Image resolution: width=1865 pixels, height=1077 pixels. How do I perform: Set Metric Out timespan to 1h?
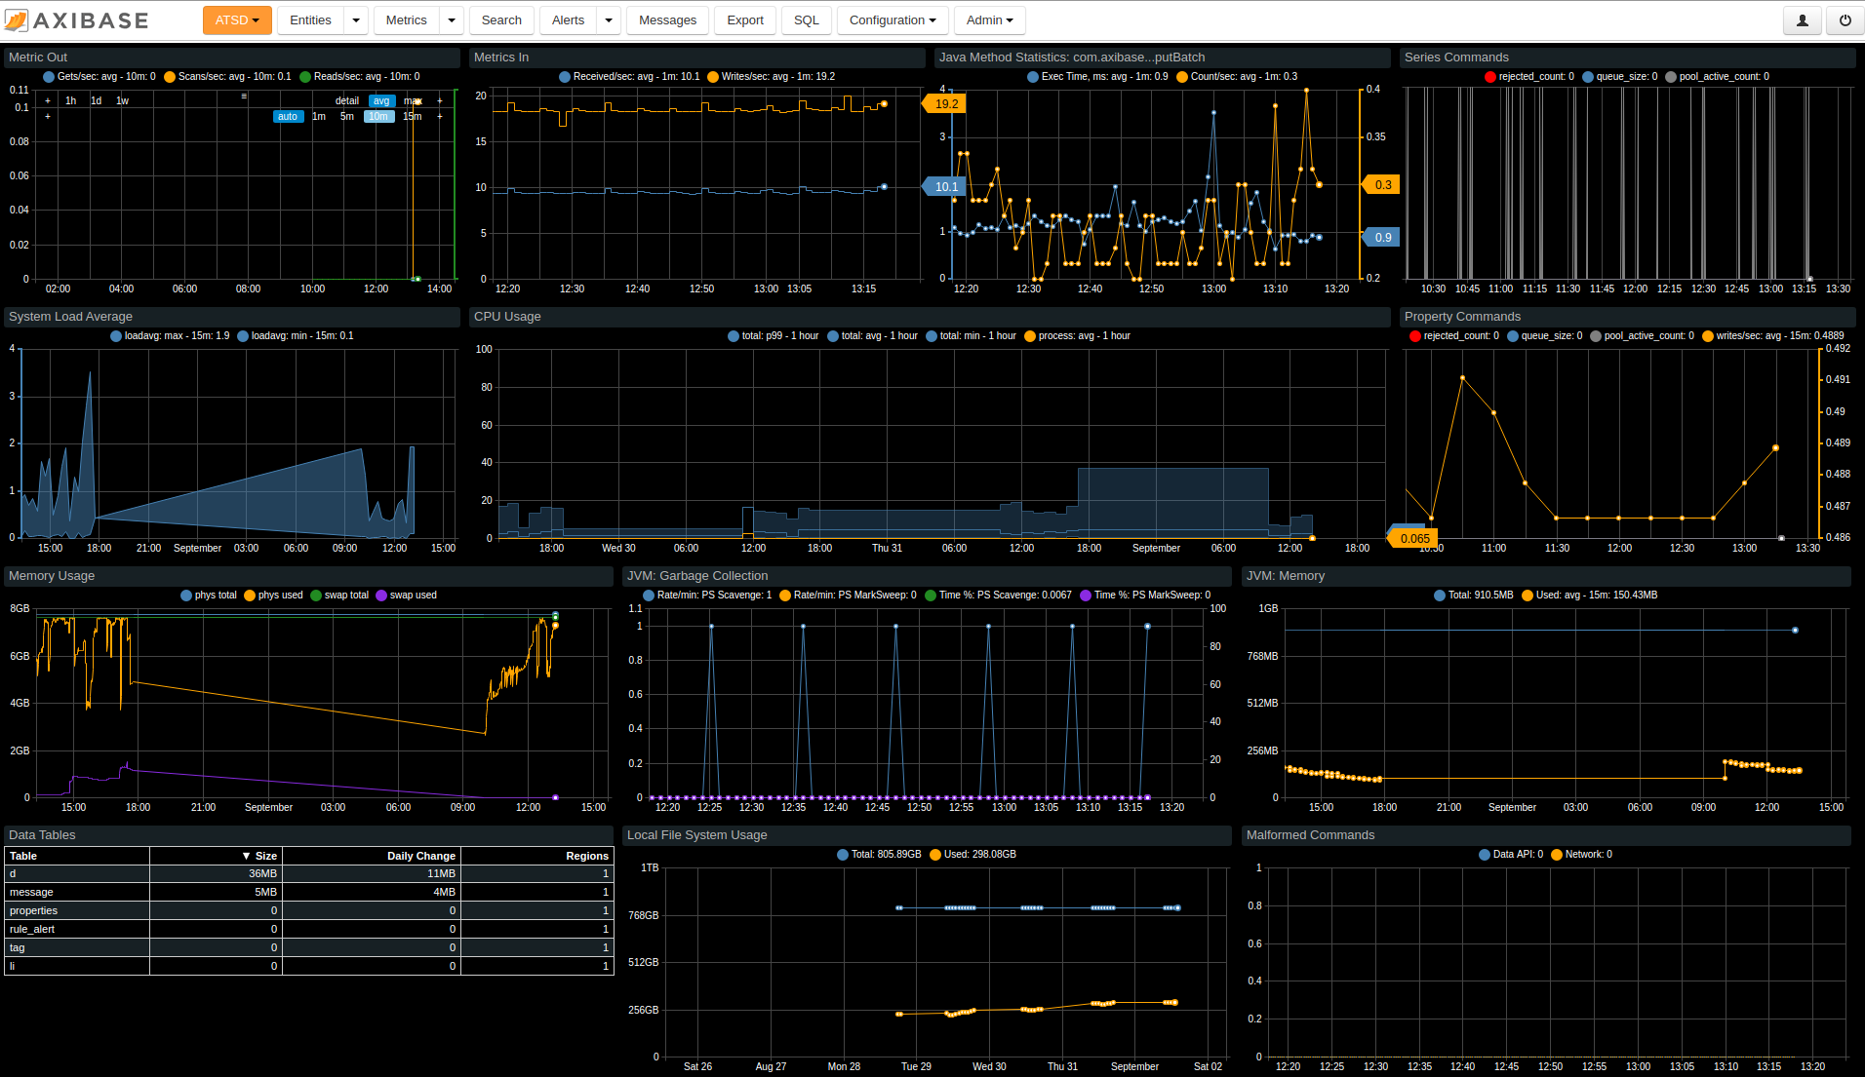(x=70, y=100)
